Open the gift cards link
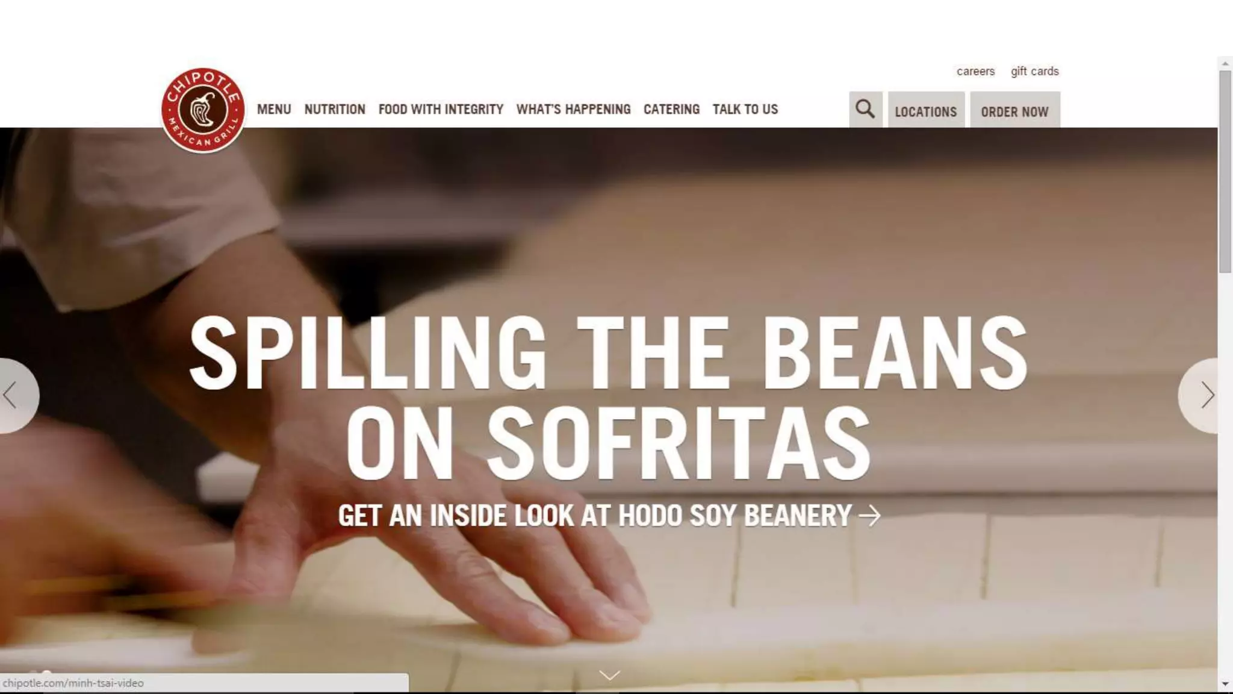The image size is (1233, 694). 1034,71
